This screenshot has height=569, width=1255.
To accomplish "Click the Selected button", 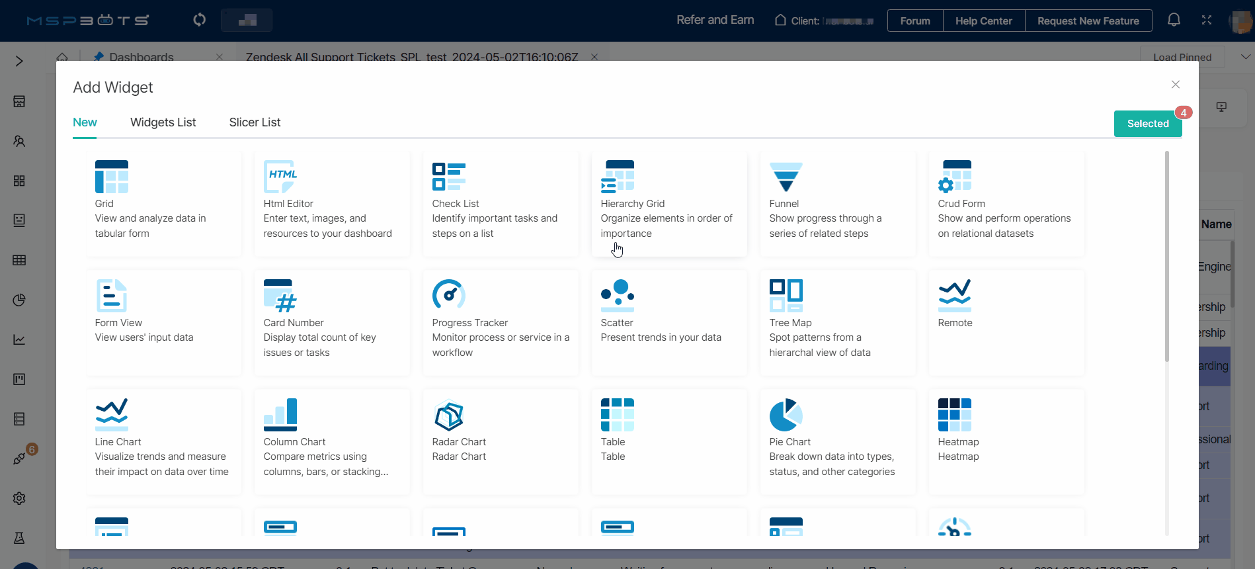I will [x=1147, y=124].
